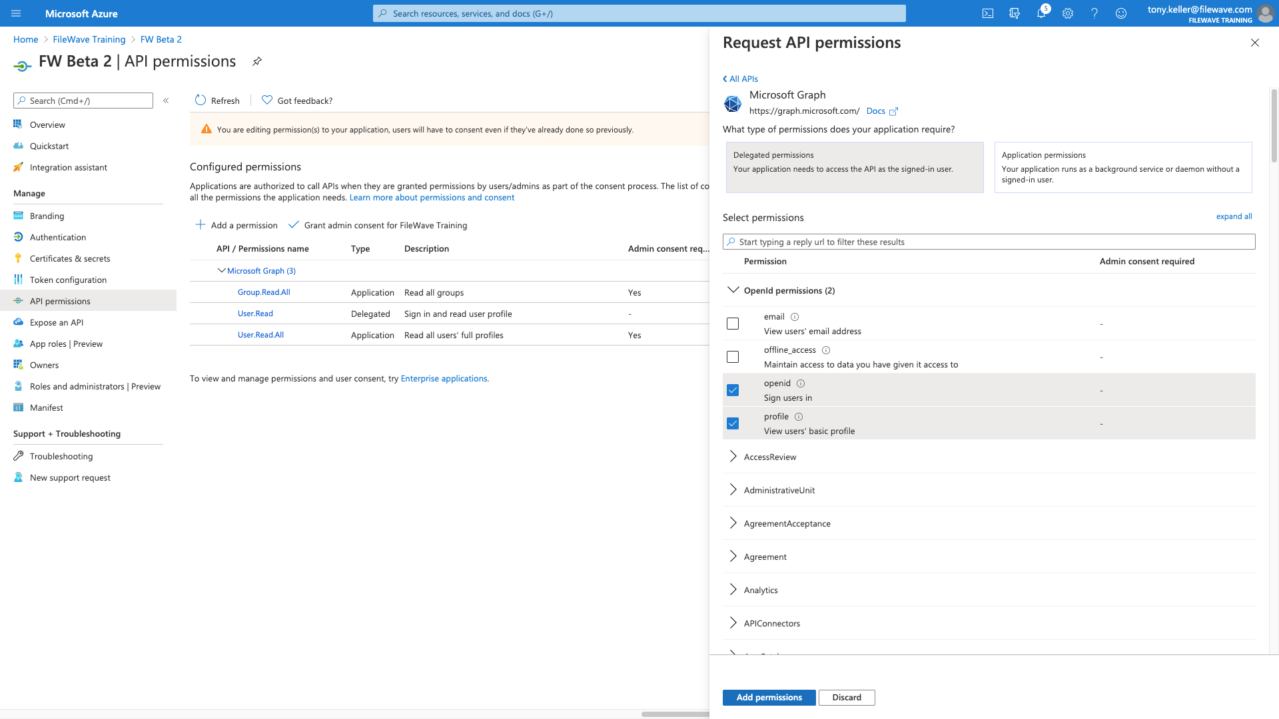This screenshot has height=719, width=1279.
Task: Open the help question mark menu
Action: 1094,13
